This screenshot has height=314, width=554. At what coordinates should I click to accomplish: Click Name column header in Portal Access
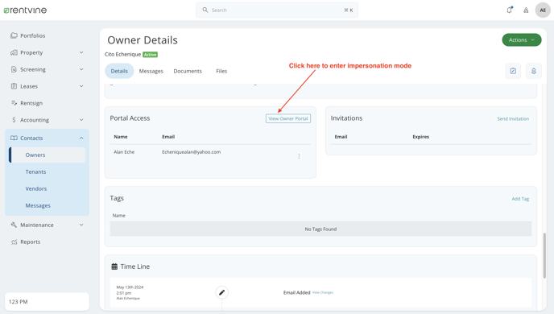click(121, 137)
